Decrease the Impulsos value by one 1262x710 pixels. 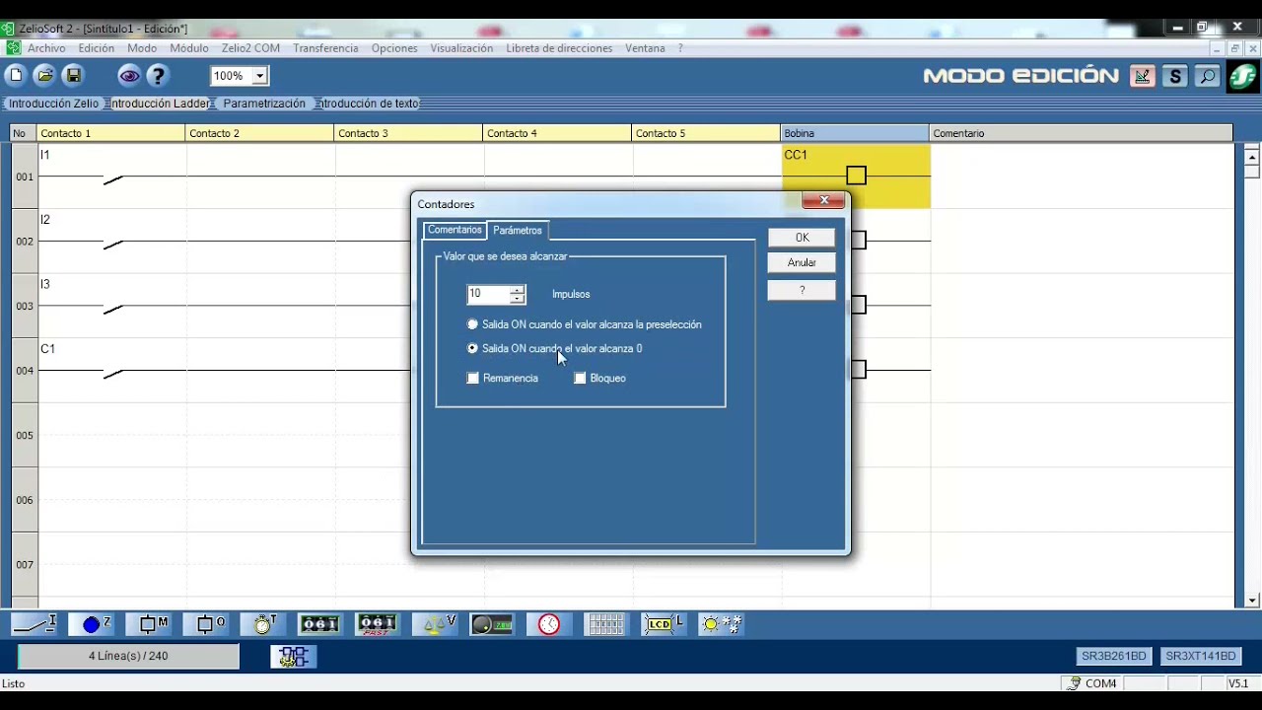coord(517,298)
